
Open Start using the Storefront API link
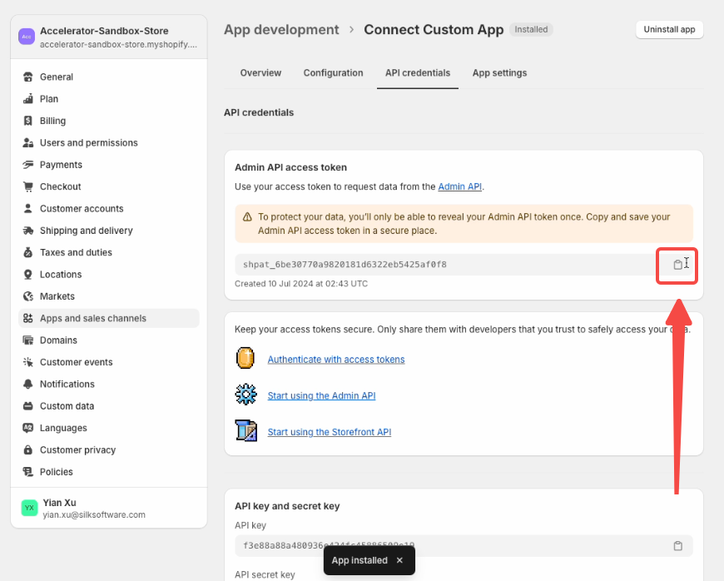coord(330,432)
